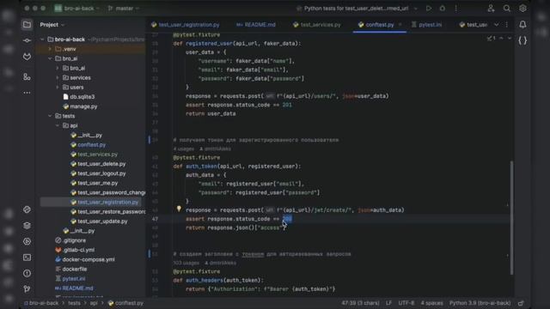Open the master branch dropdown

click(x=124, y=8)
